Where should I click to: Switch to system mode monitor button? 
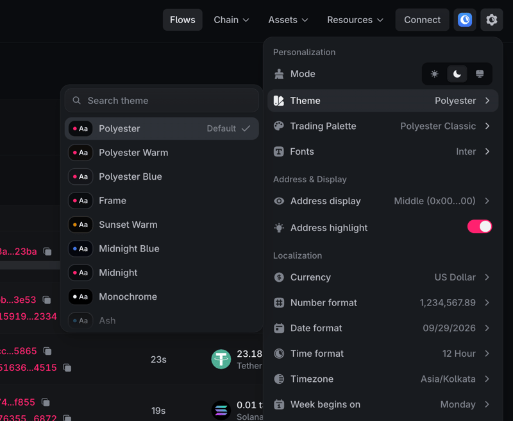click(x=480, y=74)
